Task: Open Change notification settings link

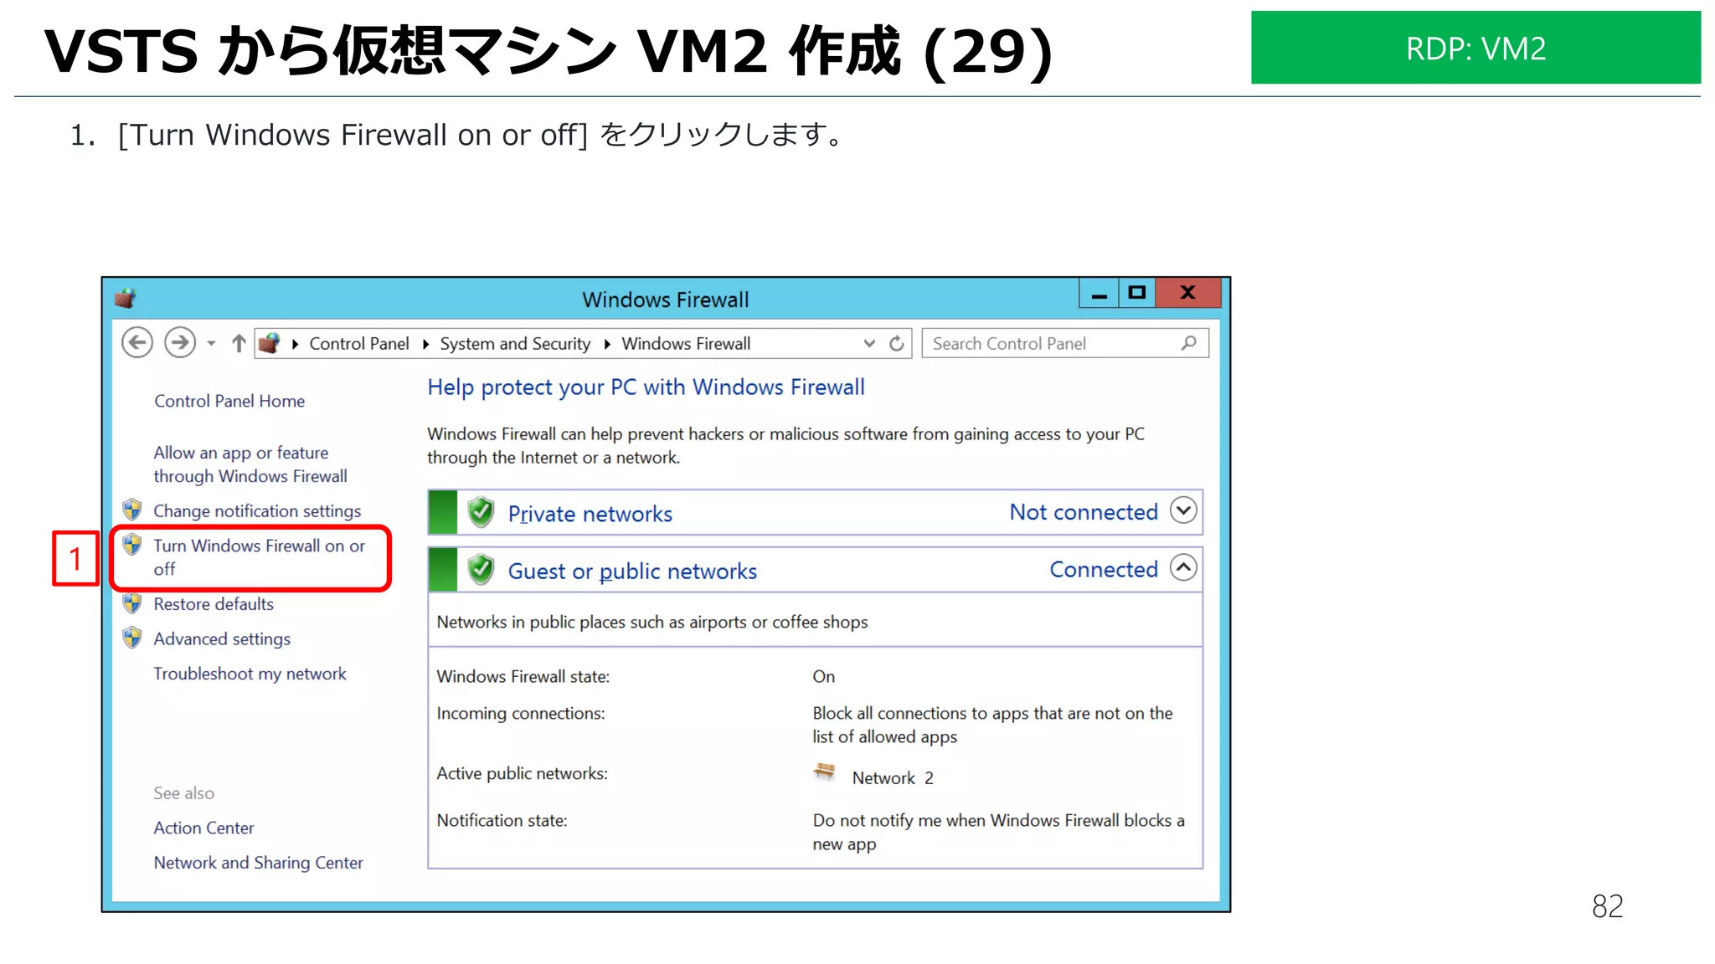Action: point(257,511)
